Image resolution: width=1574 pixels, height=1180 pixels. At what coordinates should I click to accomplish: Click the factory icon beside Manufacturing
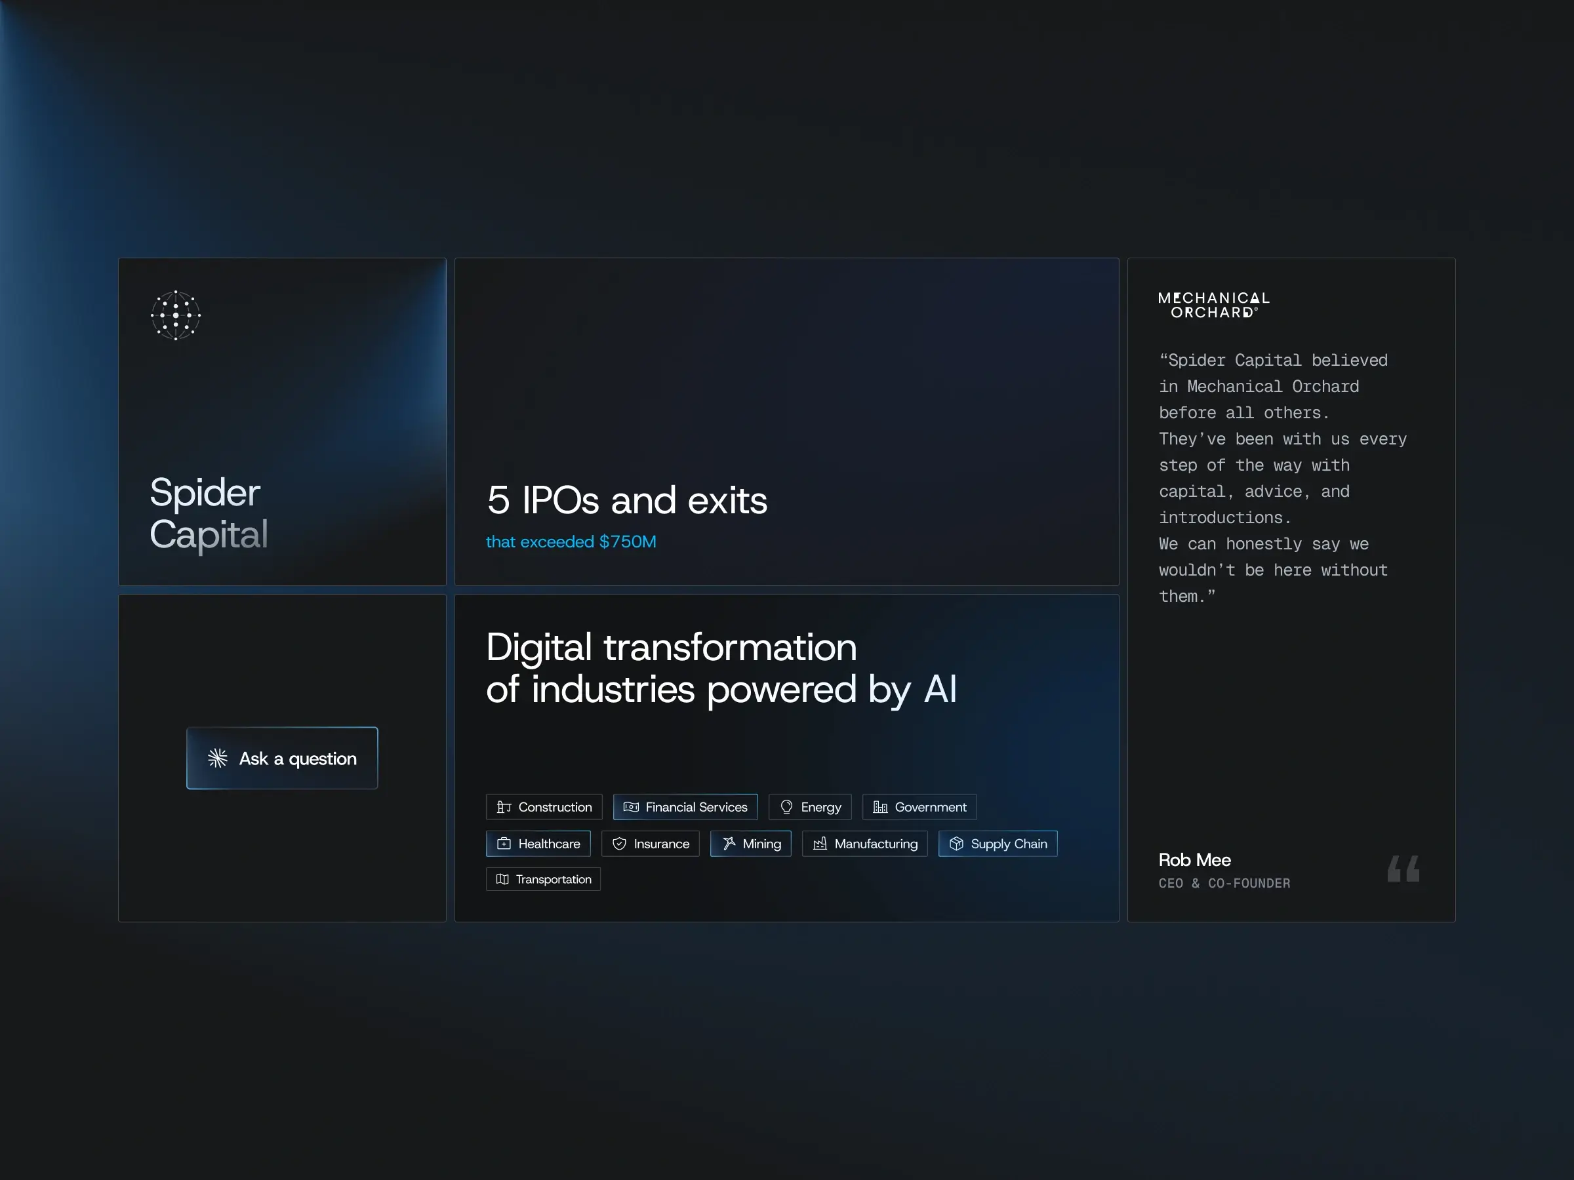[820, 844]
